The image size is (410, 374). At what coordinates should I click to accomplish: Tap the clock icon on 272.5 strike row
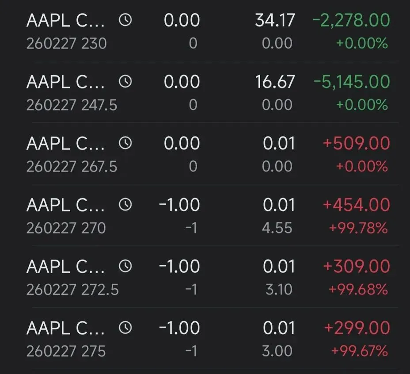coord(125,266)
